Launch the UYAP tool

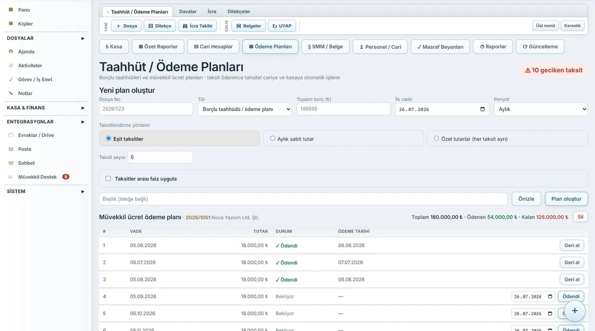pyautogui.click(x=282, y=26)
